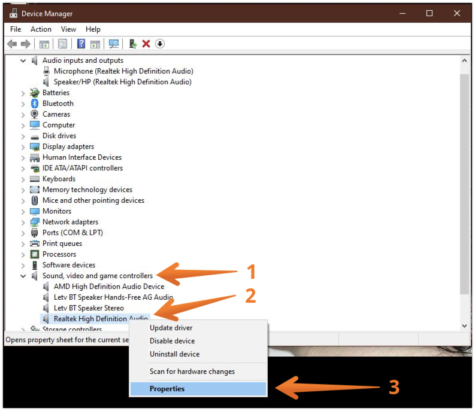
Task: Click the Cameras webcam icon
Action: [x=35, y=114]
